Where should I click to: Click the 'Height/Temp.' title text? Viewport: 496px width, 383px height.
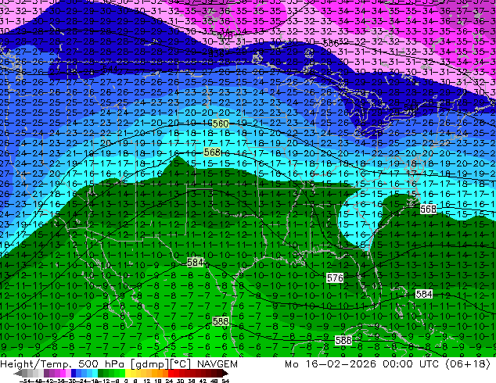pyautogui.click(x=35, y=364)
